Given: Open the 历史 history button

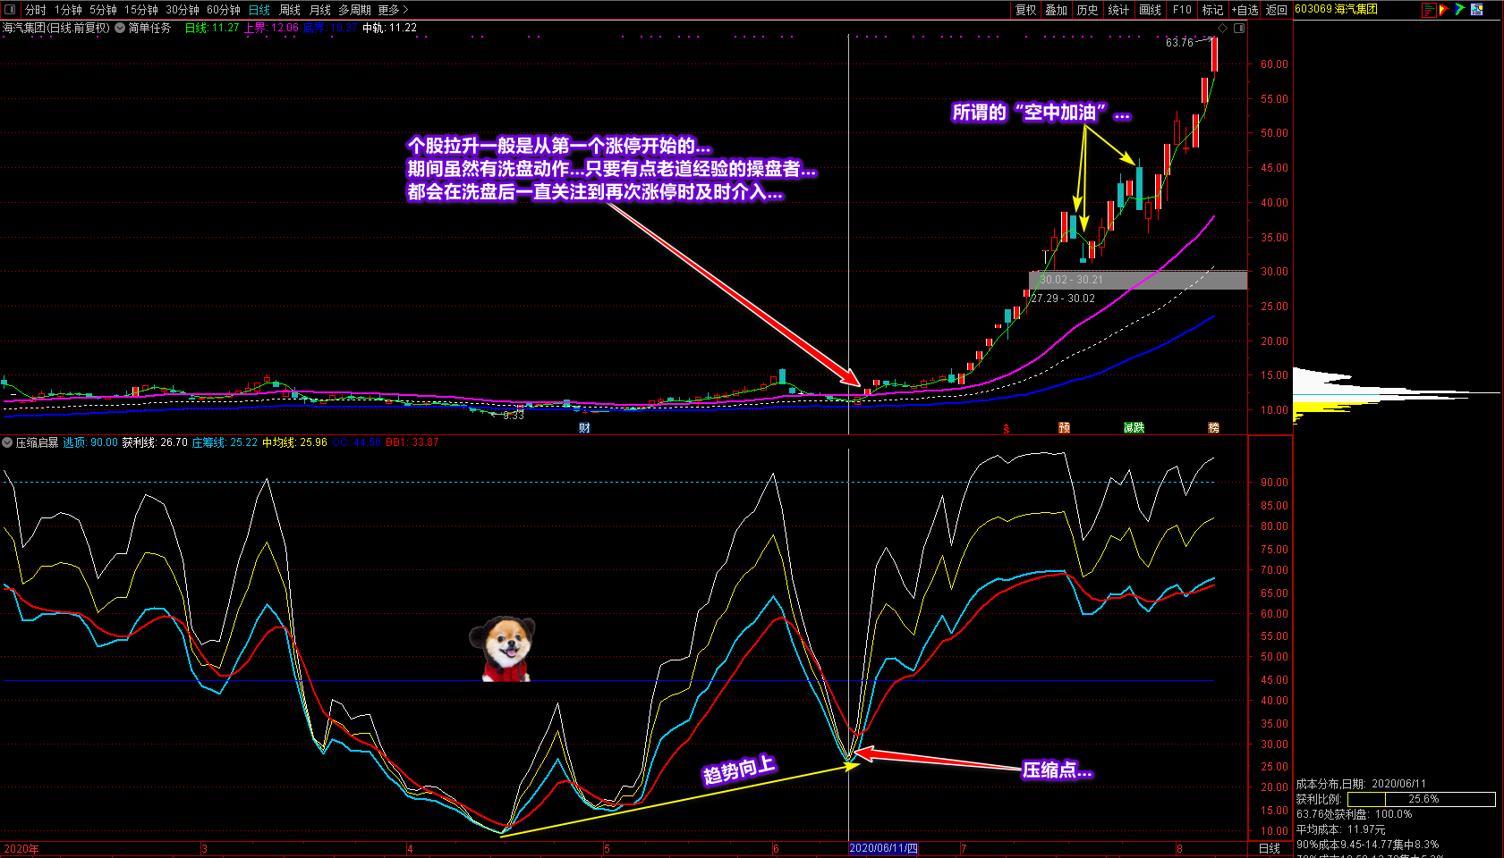Looking at the screenshot, I should (1088, 10).
